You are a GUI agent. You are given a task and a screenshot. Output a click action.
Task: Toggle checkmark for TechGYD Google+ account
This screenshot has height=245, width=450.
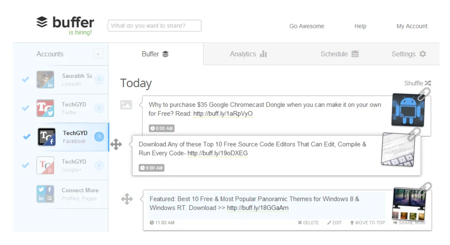tap(25, 165)
